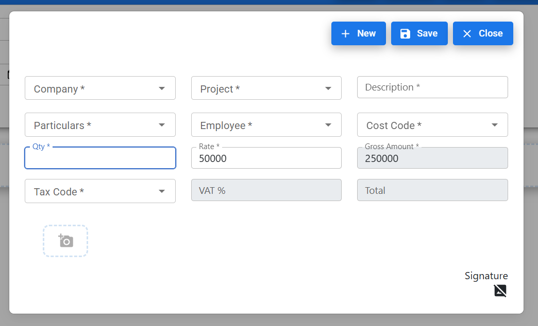Click into the Qty input field

(x=100, y=158)
